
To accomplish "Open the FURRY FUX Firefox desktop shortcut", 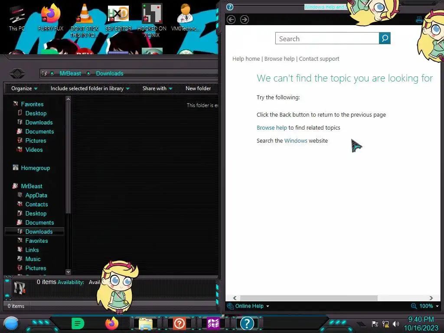I will pos(51,17).
